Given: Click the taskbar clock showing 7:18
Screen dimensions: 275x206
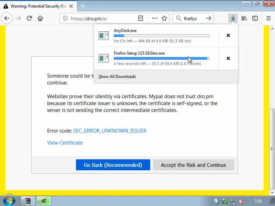Looking at the screenshot, I should pyautogui.click(x=258, y=201).
